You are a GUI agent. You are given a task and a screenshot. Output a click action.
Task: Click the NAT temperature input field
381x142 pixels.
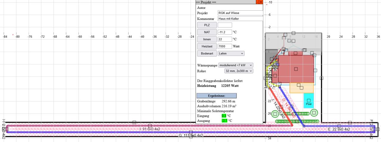225,32
